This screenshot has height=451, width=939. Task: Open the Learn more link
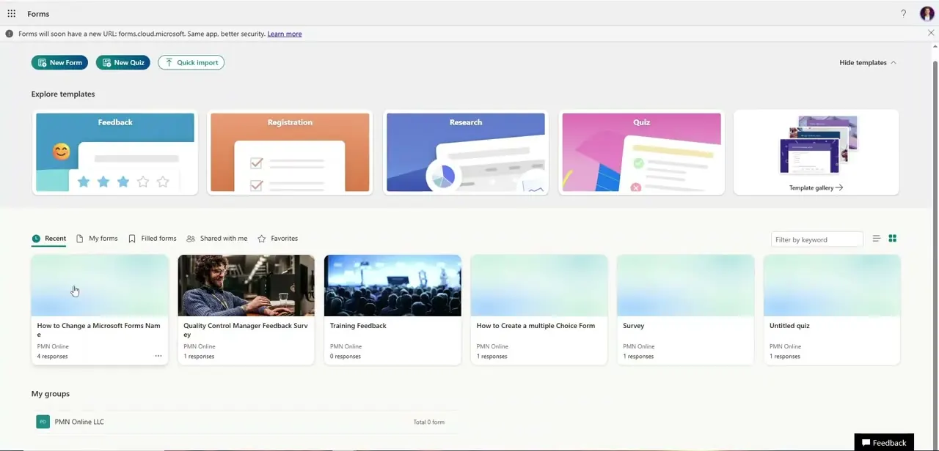(x=285, y=34)
